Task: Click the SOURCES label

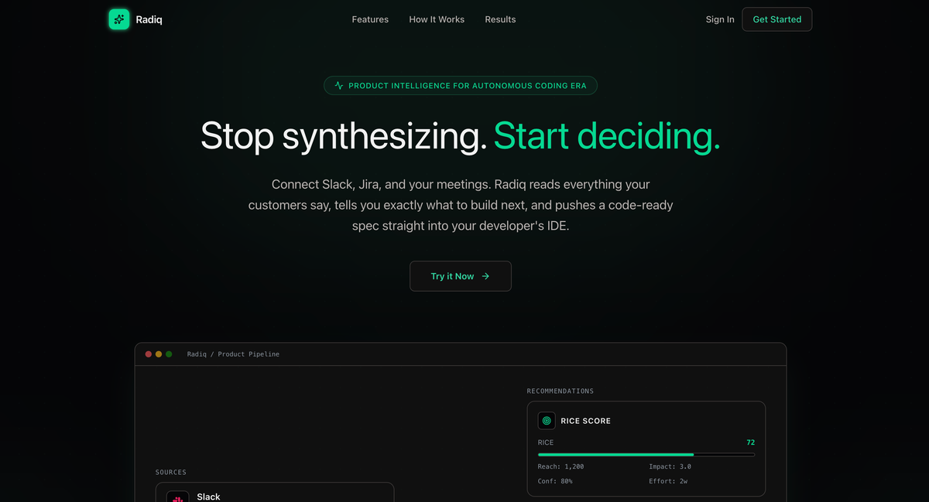Action: 171,473
